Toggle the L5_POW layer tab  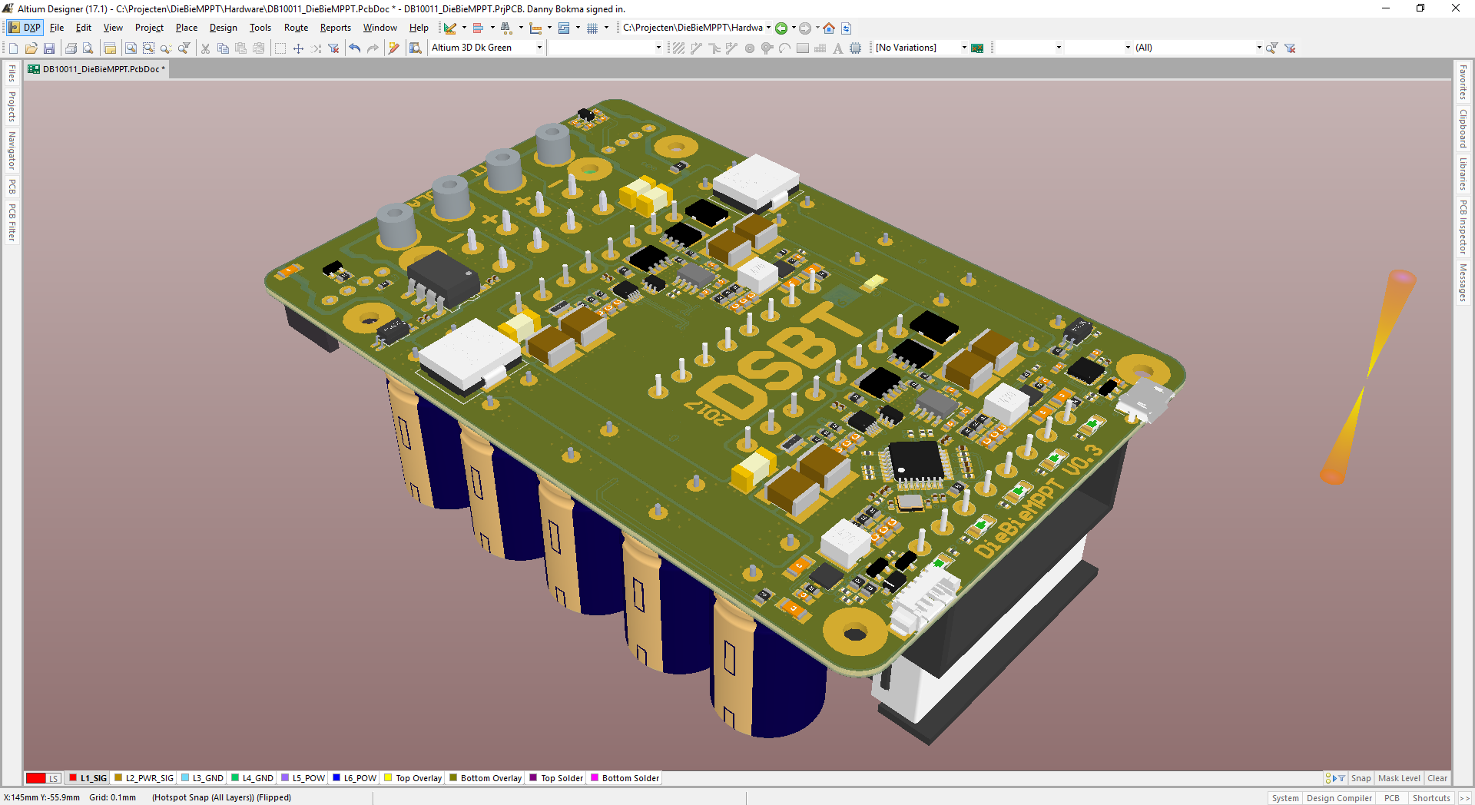[303, 778]
